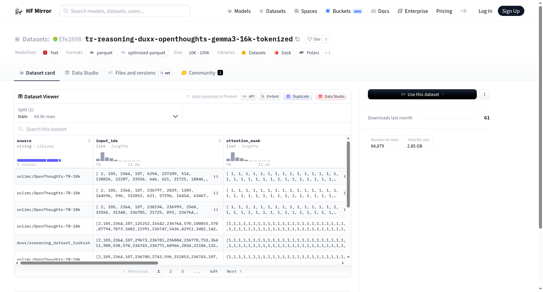The height and width of the screenshot is (292, 543).
Task: Open the extra navigation menu icon
Action: (x=463, y=11)
